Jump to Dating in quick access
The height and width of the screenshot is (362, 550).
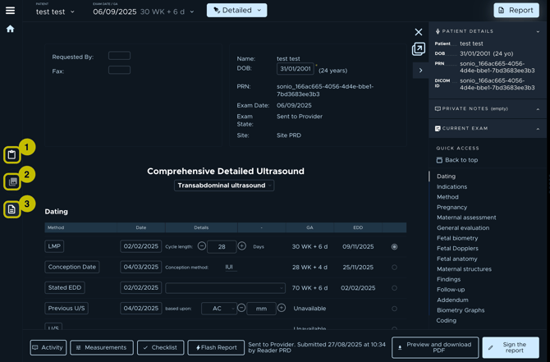pos(446,176)
